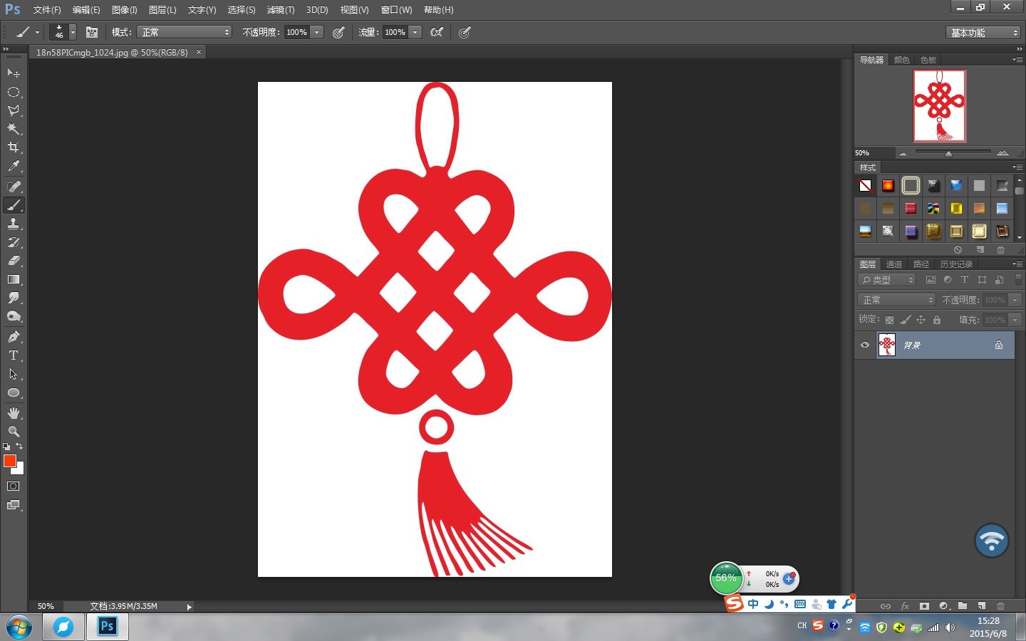This screenshot has width=1026, height=641.
Task: Expand the 基本功能 workspace dropdown
Action: tap(984, 33)
